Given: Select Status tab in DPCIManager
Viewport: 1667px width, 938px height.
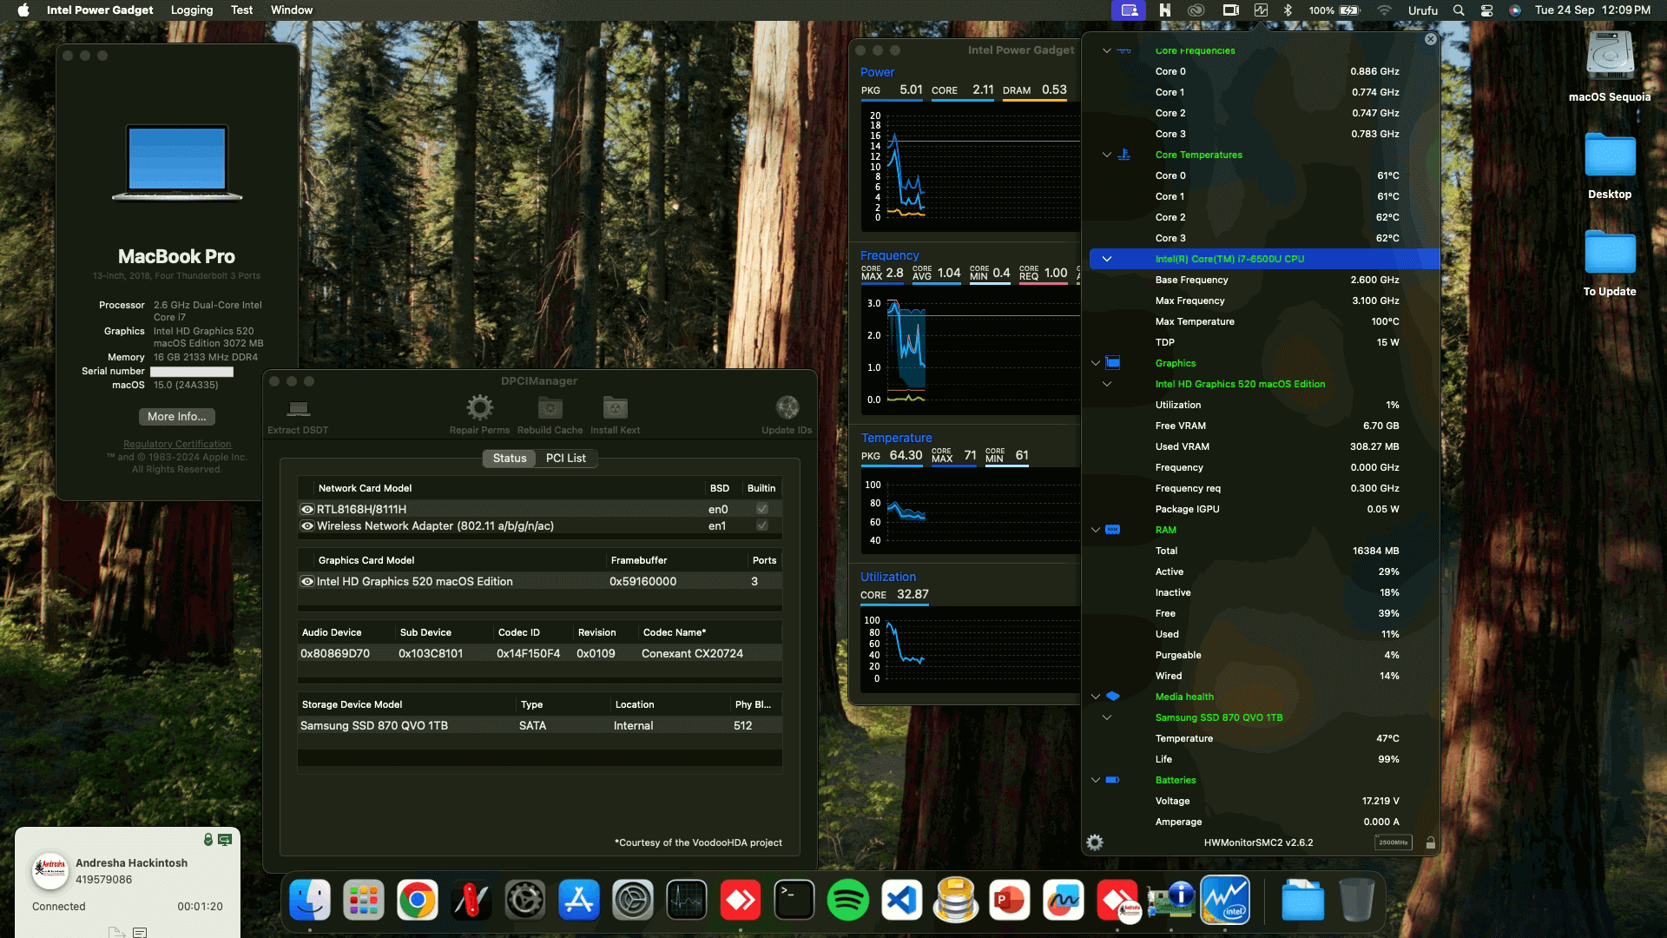Looking at the screenshot, I should point(510,458).
